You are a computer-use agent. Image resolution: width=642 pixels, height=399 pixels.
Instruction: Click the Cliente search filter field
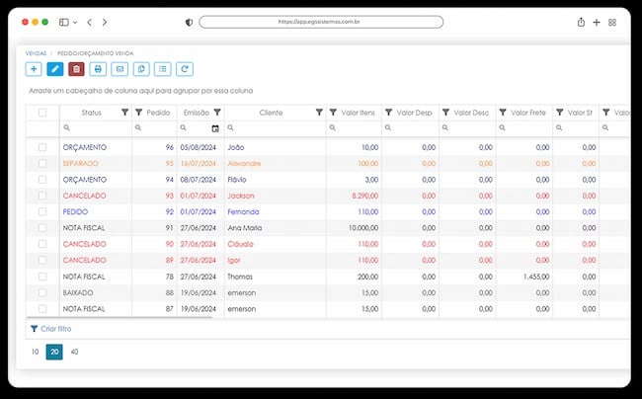276,128
